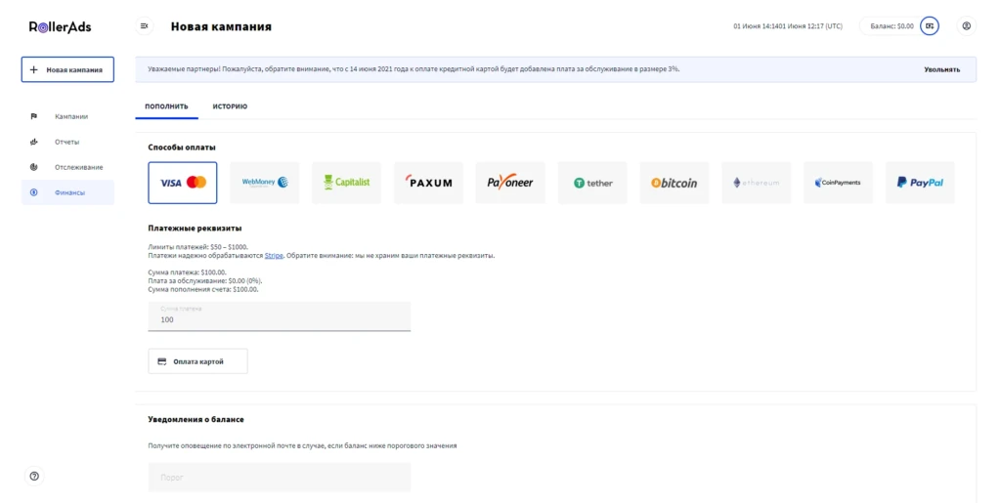1001x503 pixels.
Task: Click the Уважаемые партнеры announcement text
Action: coord(413,68)
